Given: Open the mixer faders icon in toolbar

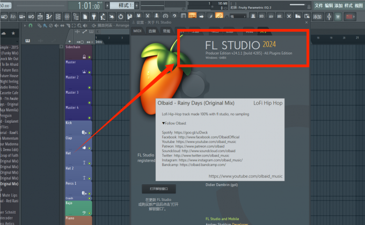Looking at the screenshot, I should [x=67, y=17].
